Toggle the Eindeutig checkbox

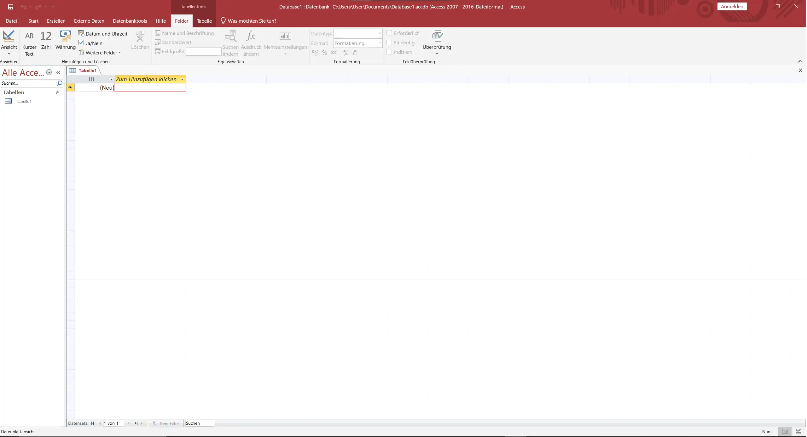(389, 42)
